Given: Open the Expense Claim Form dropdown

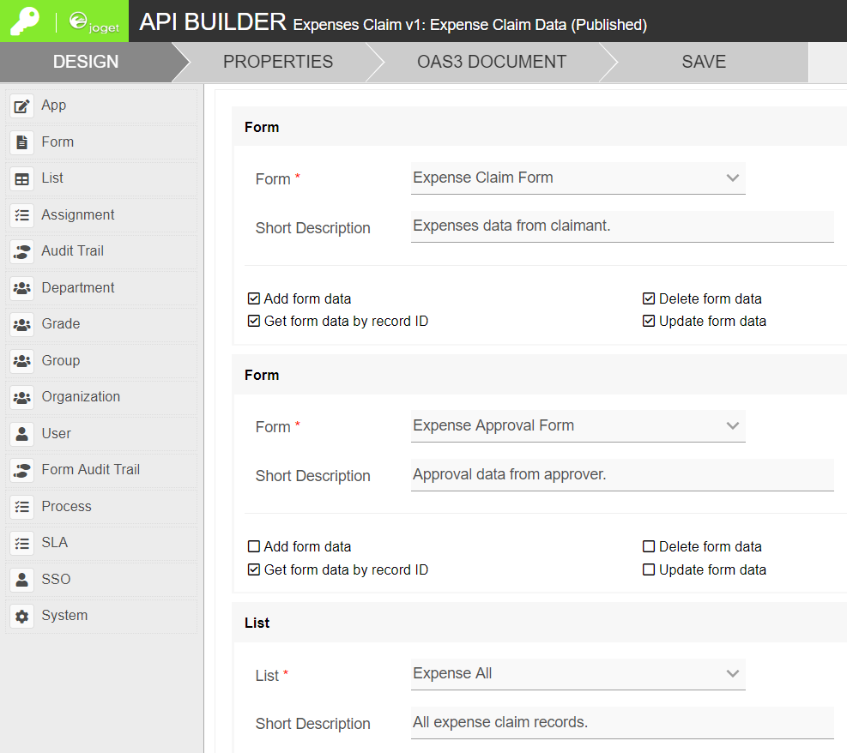Looking at the screenshot, I should [578, 178].
